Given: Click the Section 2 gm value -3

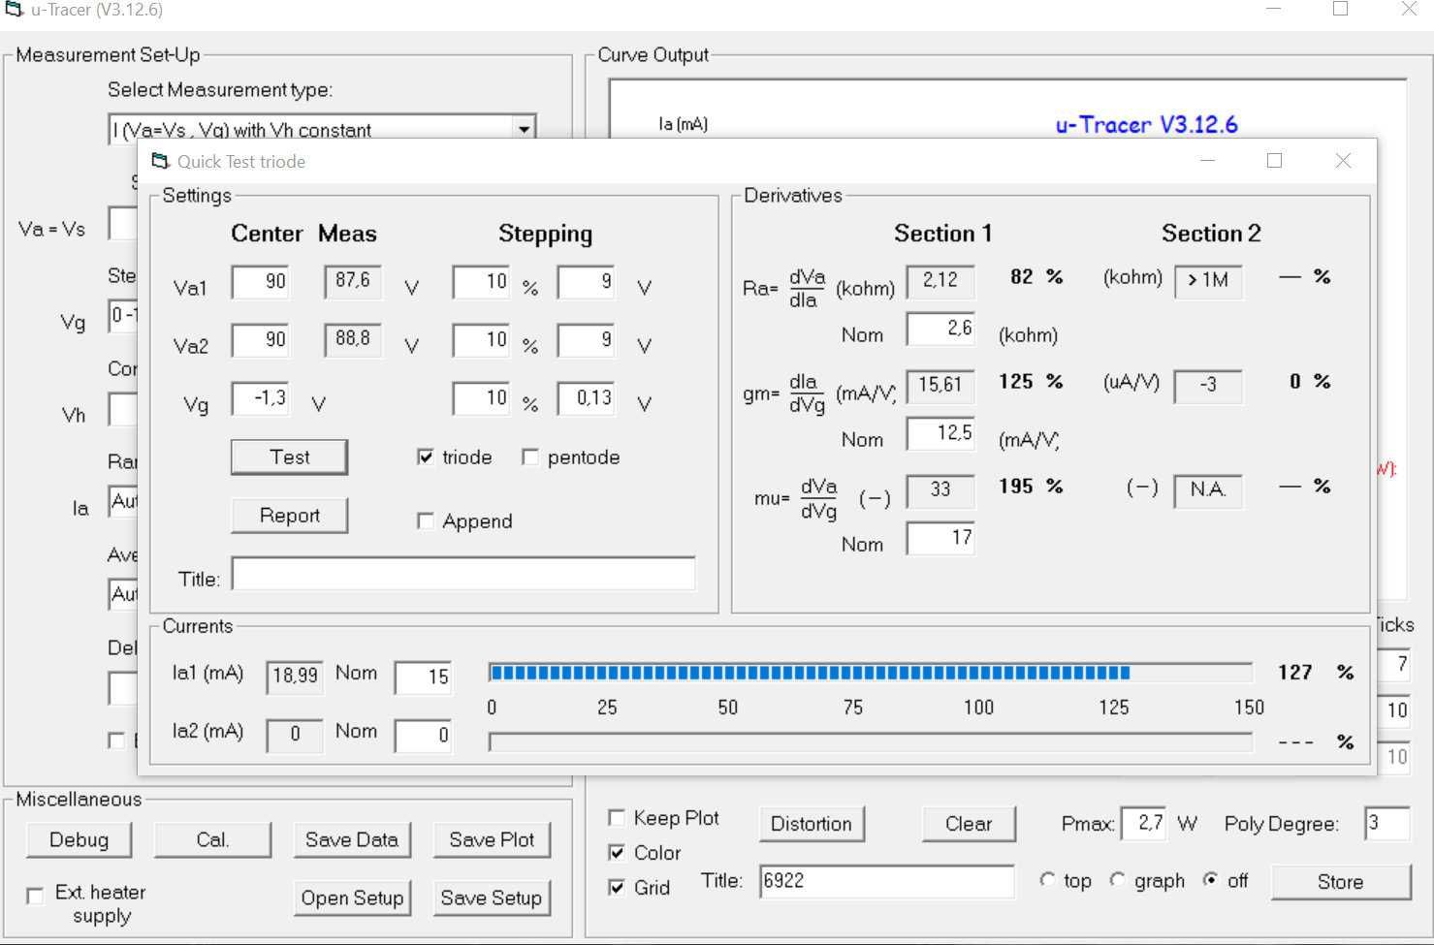Looking at the screenshot, I should [1207, 386].
